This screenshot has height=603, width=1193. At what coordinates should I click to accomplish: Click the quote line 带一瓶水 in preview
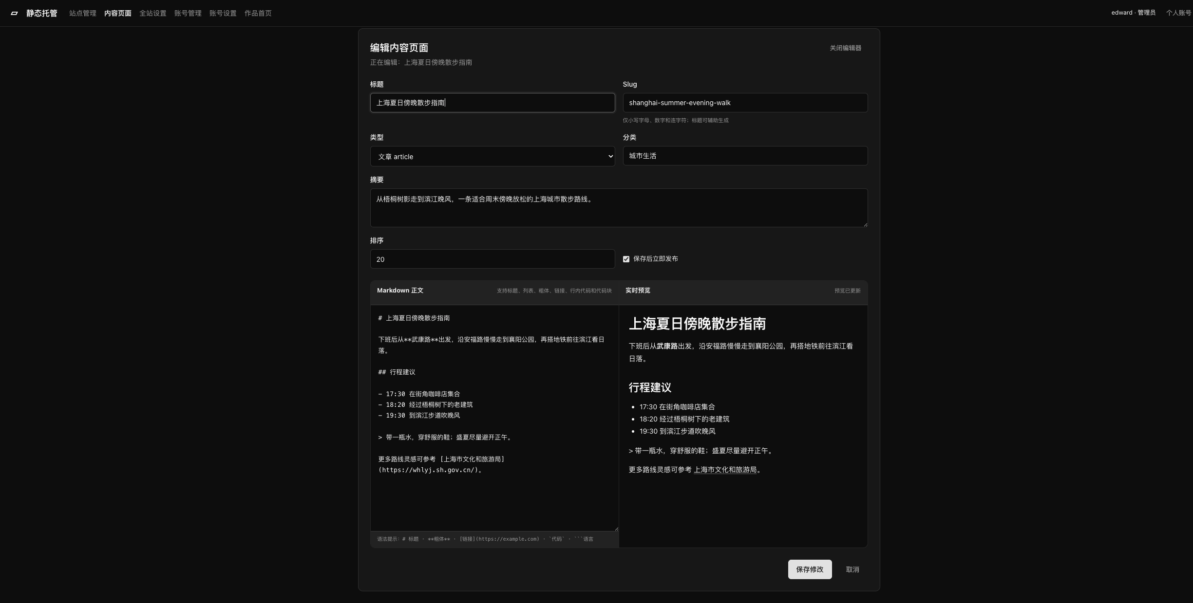(x=701, y=451)
